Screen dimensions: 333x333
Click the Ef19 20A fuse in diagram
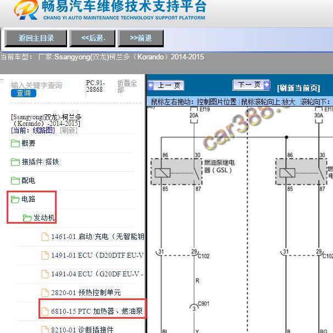(x=194, y=115)
